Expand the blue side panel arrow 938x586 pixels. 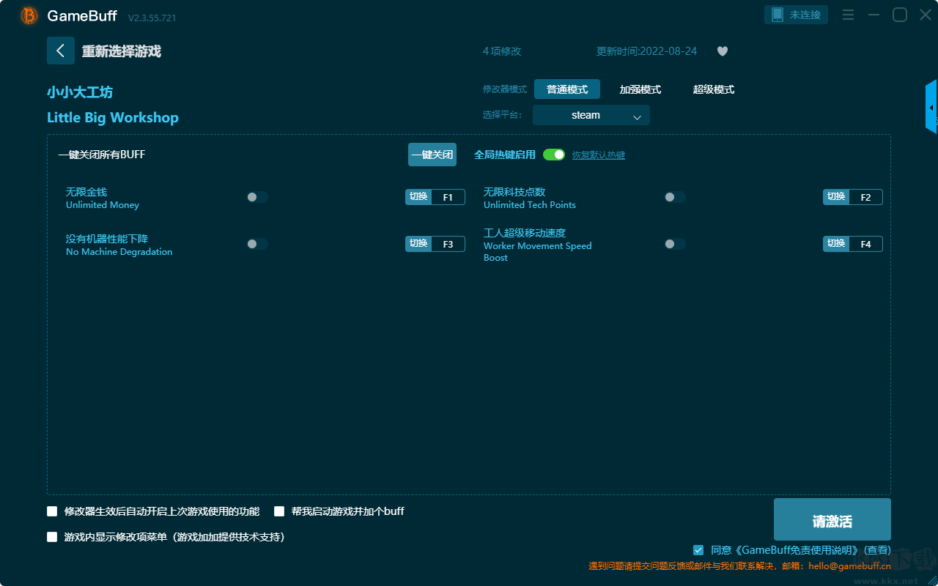(x=931, y=107)
